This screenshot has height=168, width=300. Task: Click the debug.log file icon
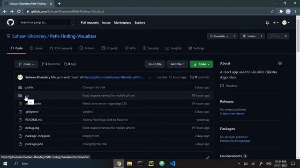click(x=20, y=128)
